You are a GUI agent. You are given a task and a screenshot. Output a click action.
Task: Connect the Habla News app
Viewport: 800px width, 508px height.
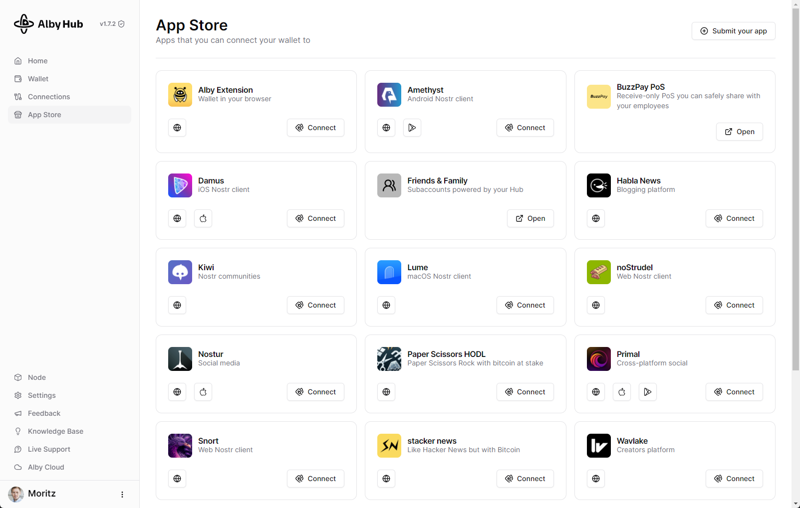[734, 218]
